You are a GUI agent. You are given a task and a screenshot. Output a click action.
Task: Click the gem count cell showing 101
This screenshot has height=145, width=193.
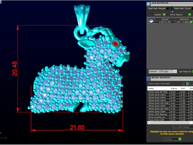pyautogui.click(x=178, y=22)
